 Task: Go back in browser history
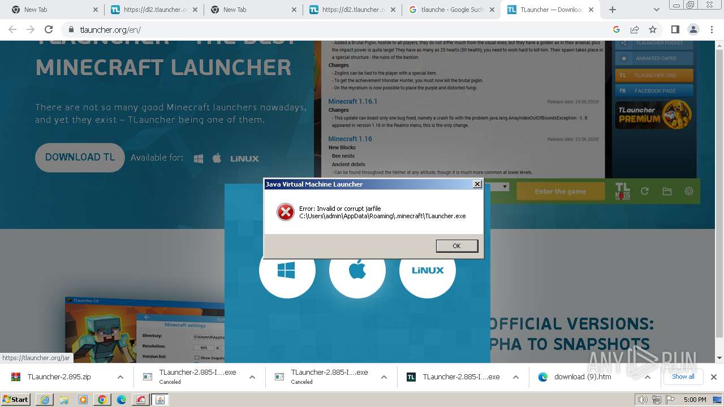click(x=12, y=30)
